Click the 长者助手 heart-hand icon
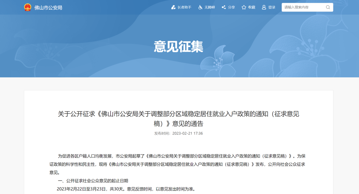This screenshot has height=194, width=359. tap(173, 7)
